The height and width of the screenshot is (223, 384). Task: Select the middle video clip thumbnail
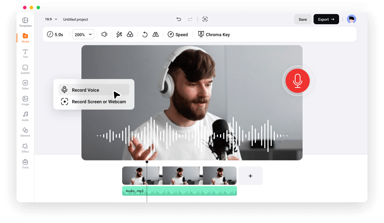(x=183, y=176)
